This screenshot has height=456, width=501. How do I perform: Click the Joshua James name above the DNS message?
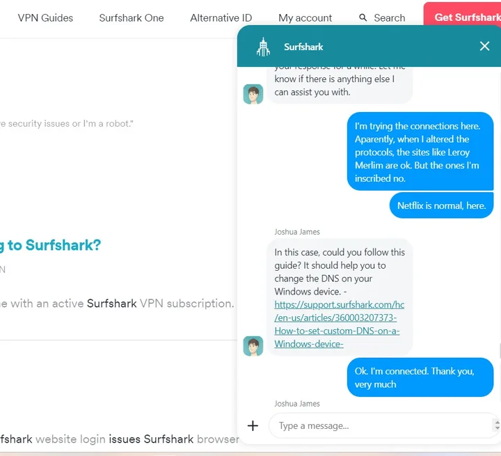(297, 232)
